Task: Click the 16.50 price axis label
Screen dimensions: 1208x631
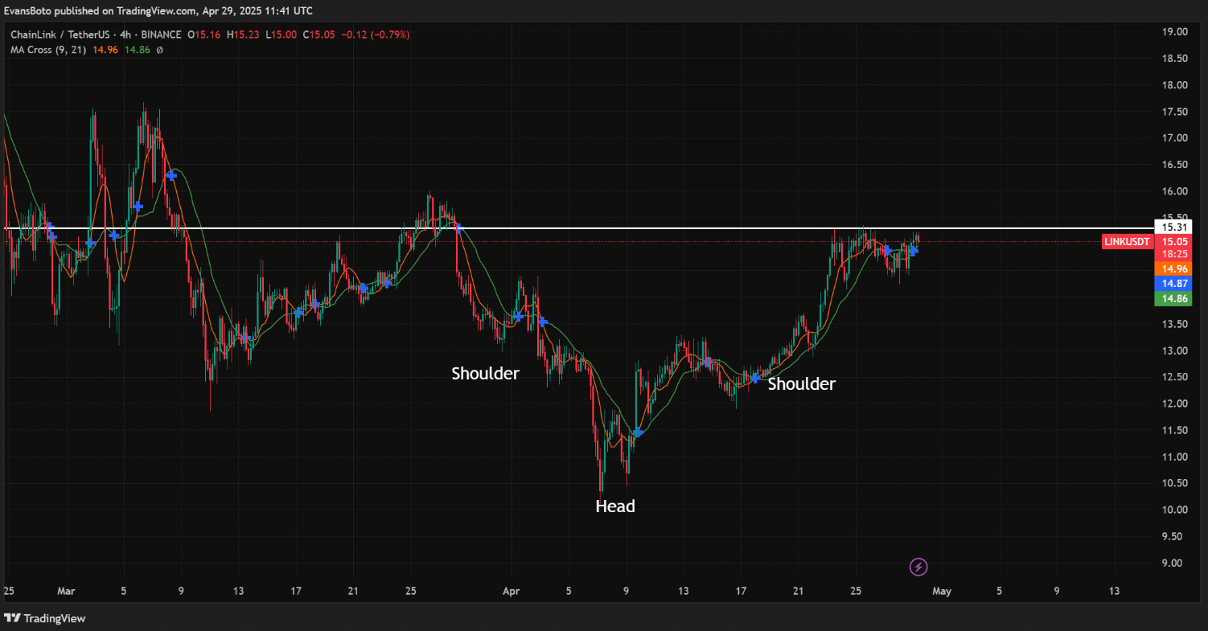Action: (1175, 165)
